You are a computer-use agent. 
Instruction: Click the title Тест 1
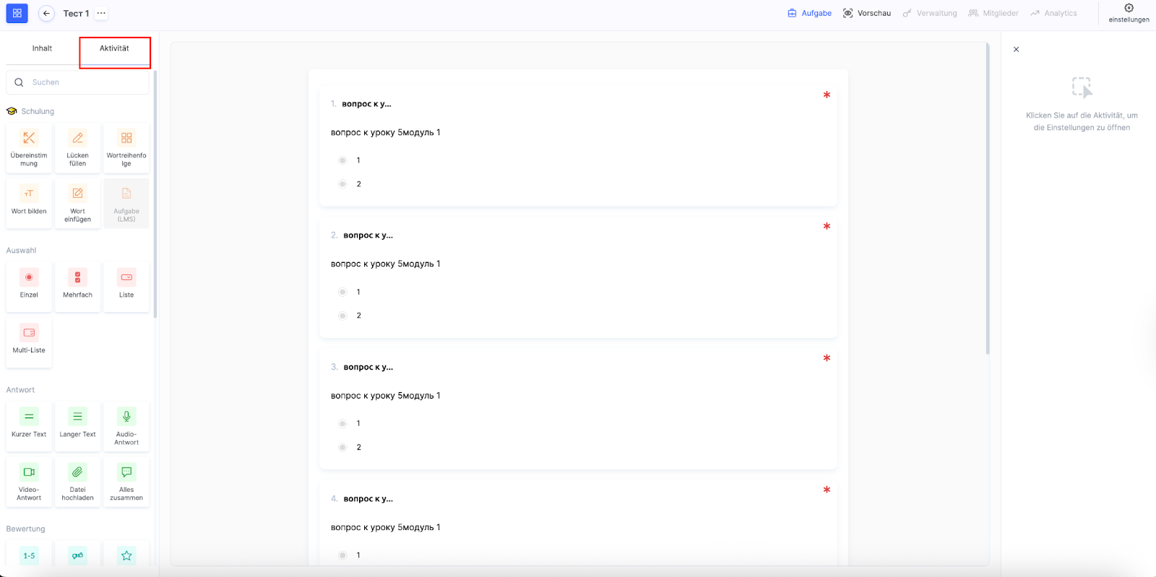point(76,13)
